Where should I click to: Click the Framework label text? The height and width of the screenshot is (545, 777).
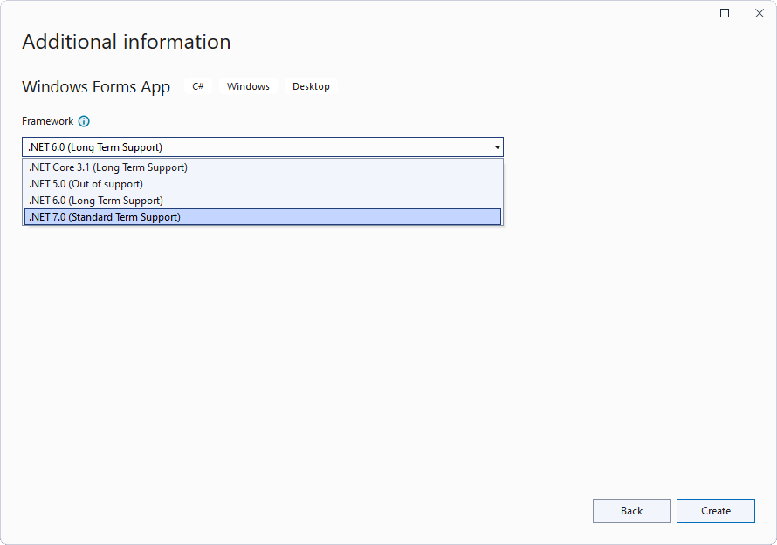tap(47, 121)
